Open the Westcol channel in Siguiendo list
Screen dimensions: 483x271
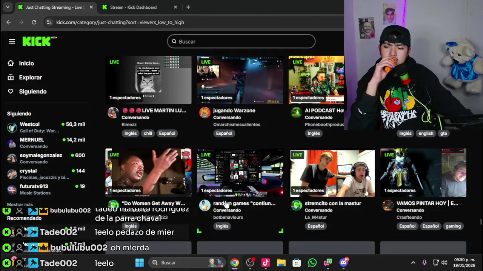[x=46, y=127]
